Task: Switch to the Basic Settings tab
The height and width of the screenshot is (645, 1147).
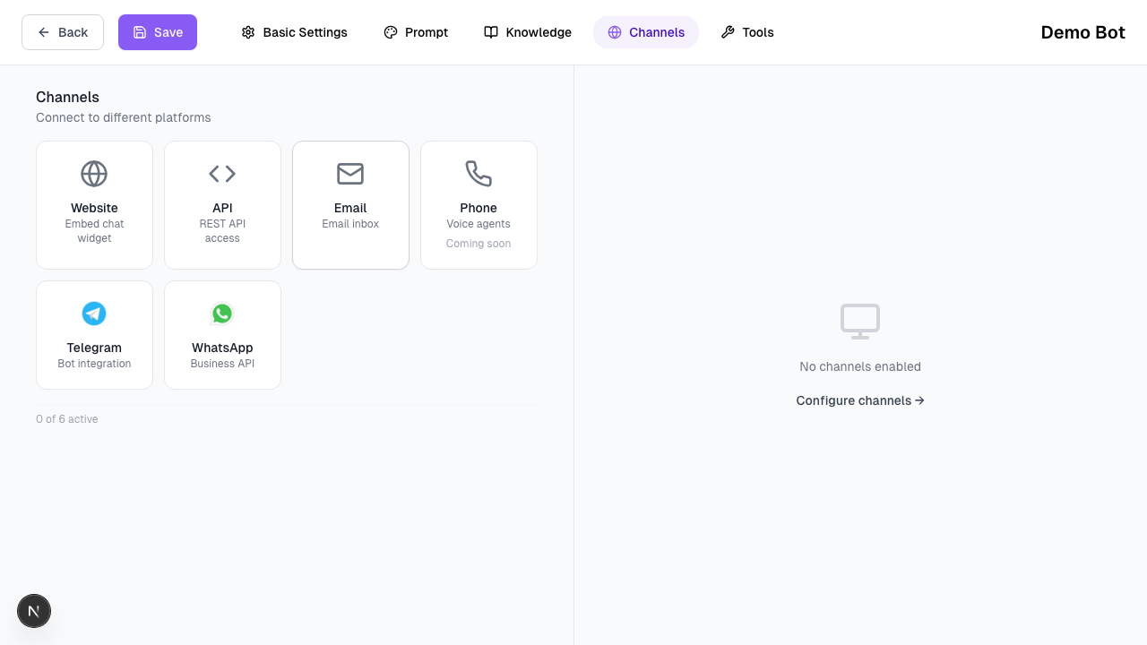Action: (x=294, y=32)
